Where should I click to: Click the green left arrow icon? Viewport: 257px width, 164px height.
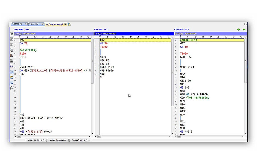point(244,30)
